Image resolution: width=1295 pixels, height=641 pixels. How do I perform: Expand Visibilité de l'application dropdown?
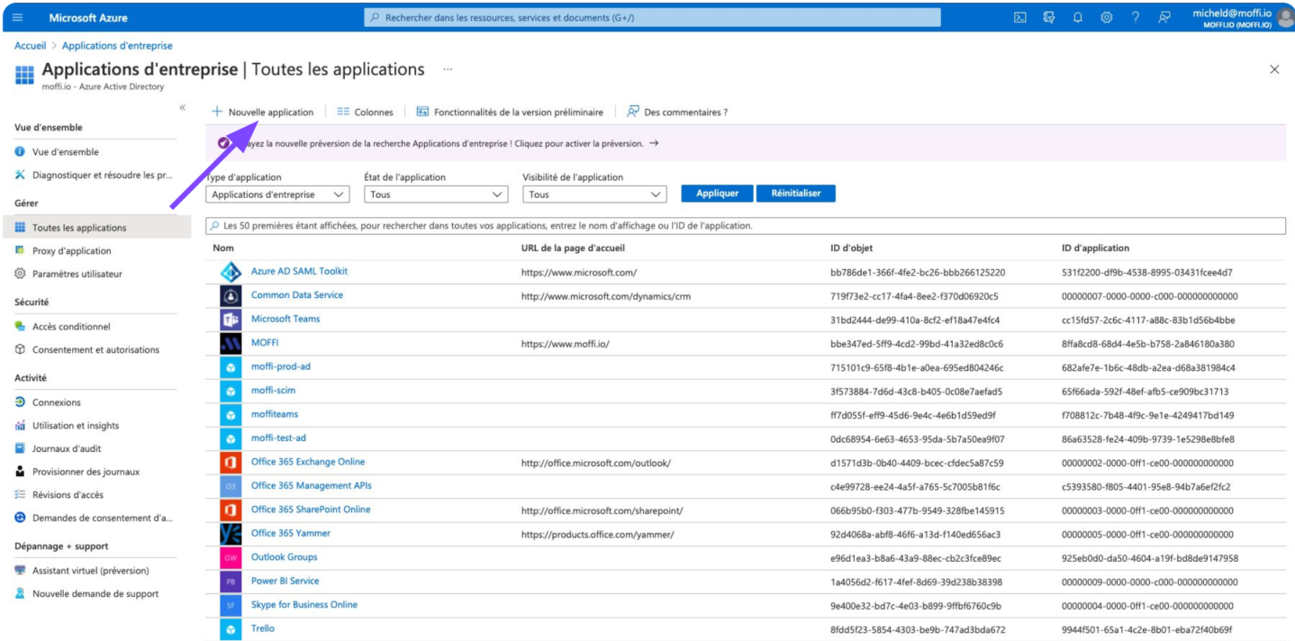pyautogui.click(x=594, y=194)
